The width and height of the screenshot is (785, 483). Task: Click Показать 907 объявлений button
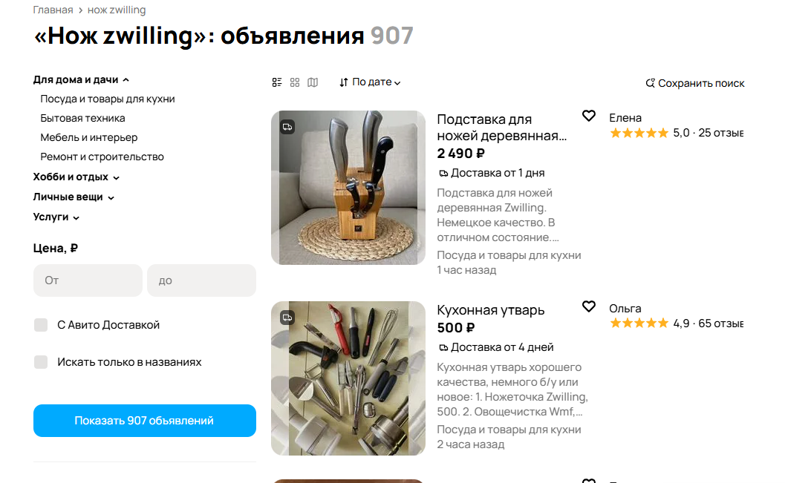(x=145, y=421)
